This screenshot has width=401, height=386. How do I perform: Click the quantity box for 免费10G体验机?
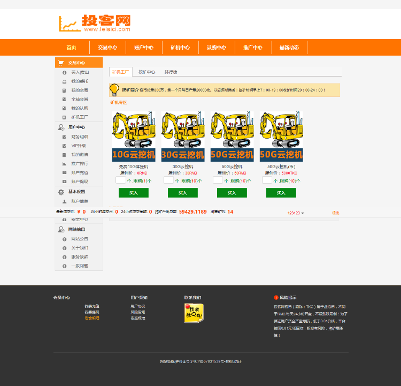point(121,180)
